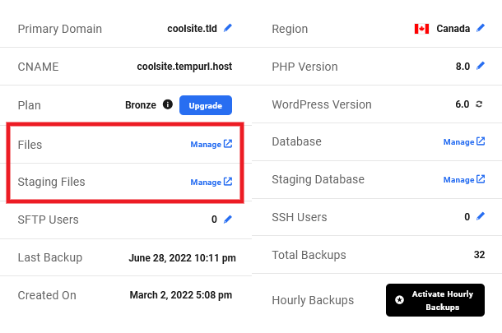Open Manage link for Staging Files

pos(211,182)
